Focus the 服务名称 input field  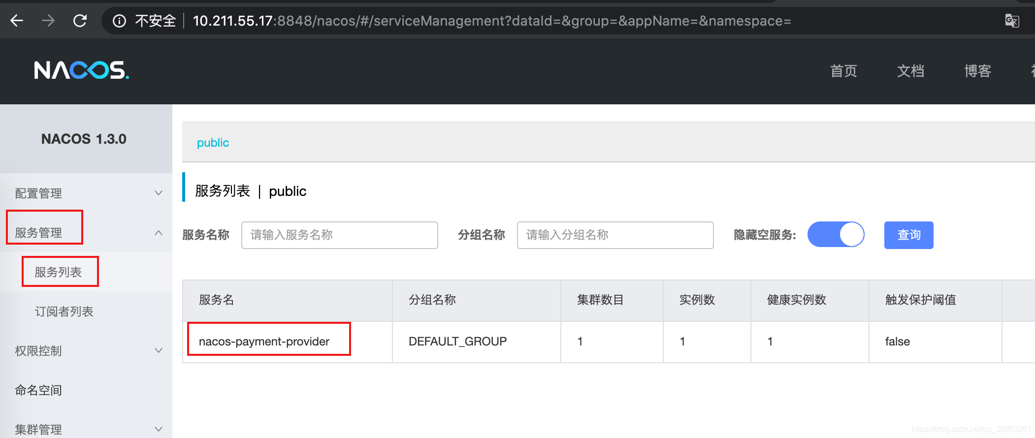(x=340, y=235)
